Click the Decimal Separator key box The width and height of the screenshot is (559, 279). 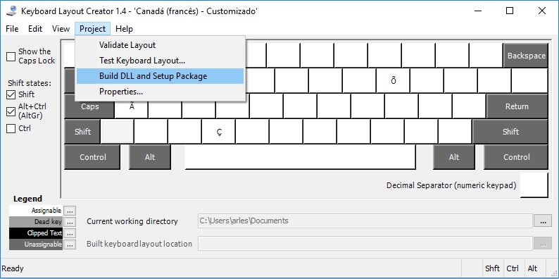(x=534, y=185)
